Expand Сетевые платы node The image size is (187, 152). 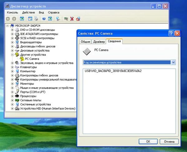pos(12,100)
